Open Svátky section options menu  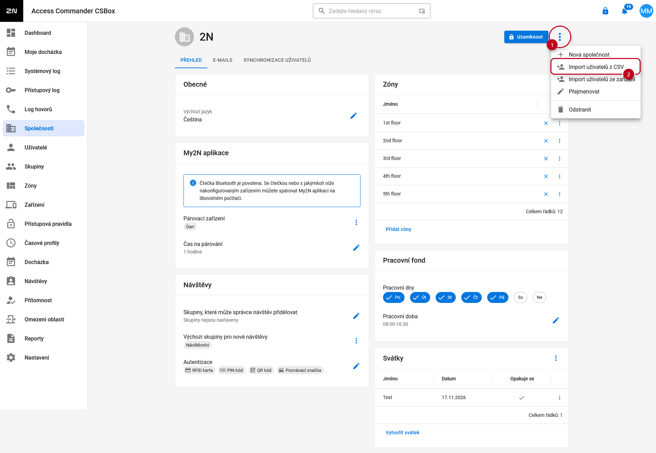pyautogui.click(x=556, y=358)
